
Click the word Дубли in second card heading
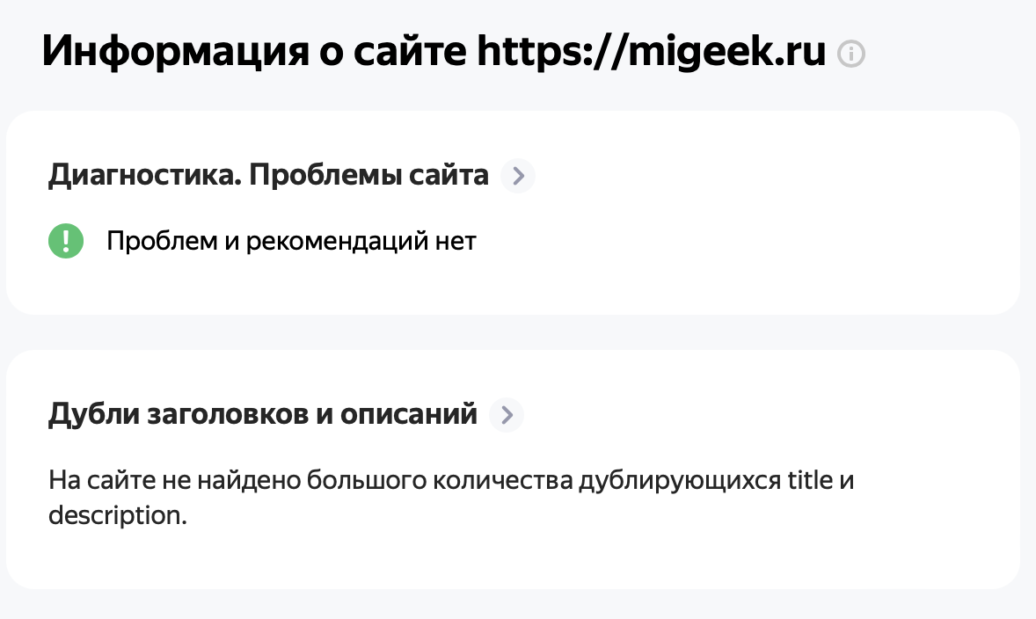93,414
